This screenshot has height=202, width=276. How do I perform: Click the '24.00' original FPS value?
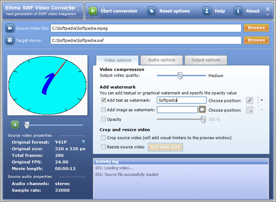point(61,162)
